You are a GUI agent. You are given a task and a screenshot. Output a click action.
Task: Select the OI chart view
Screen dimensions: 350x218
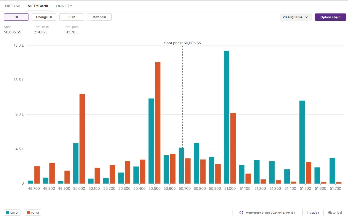pos(16,17)
